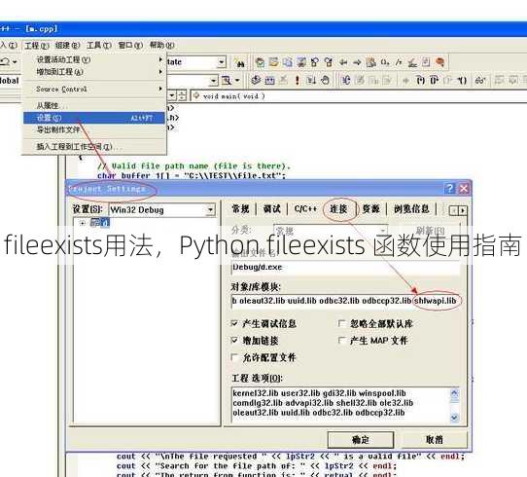
Task: Click the 对象/库模块 library input field
Action: pos(345,301)
